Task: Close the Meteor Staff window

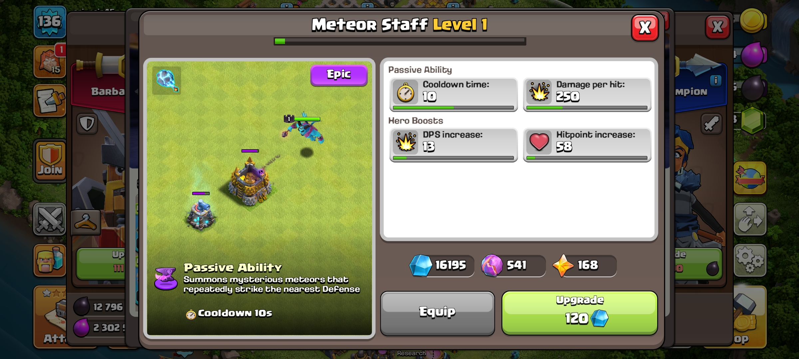Action: (645, 28)
